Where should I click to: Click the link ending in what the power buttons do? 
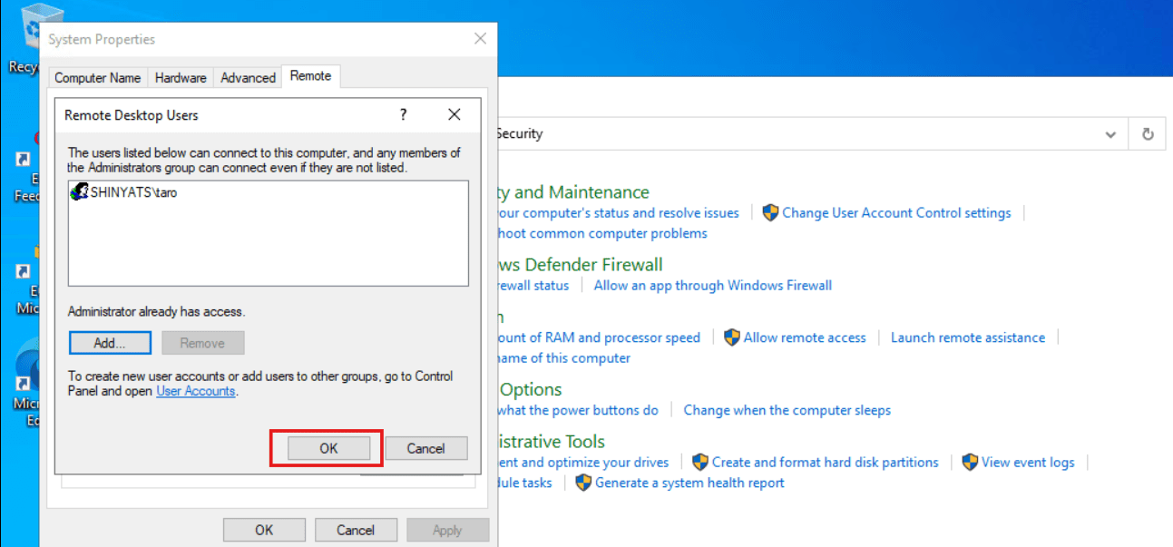(578, 410)
